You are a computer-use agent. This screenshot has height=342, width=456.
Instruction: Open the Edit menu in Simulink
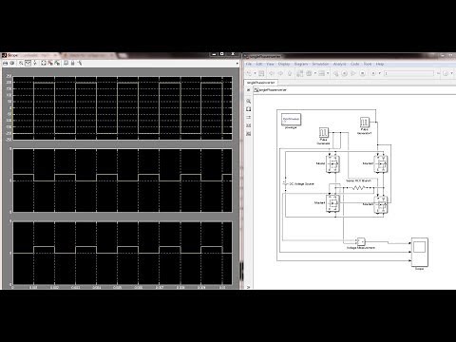(x=259, y=64)
